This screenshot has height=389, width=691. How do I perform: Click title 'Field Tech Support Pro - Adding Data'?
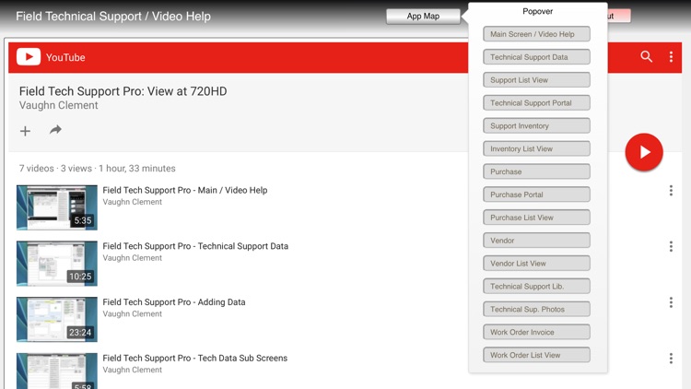174,302
